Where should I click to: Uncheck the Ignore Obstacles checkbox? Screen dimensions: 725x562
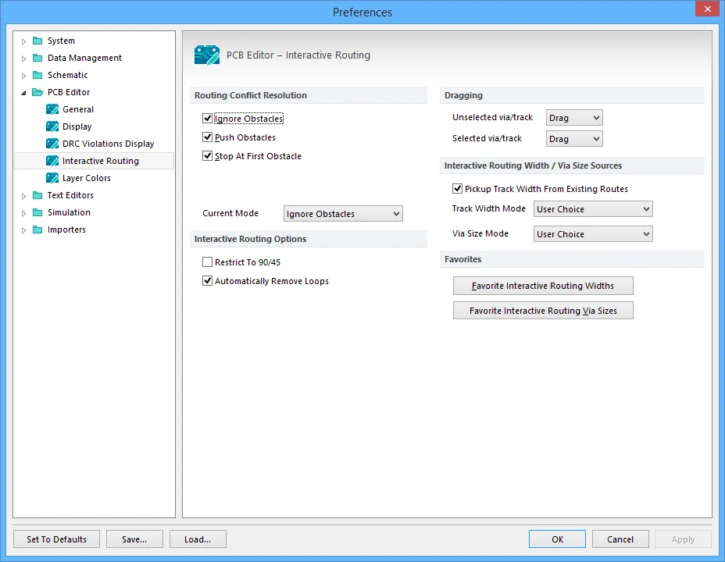(208, 119)
